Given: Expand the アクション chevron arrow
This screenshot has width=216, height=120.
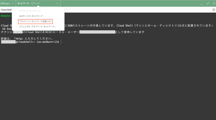Looking at the screenshot, I should [12, 3].
